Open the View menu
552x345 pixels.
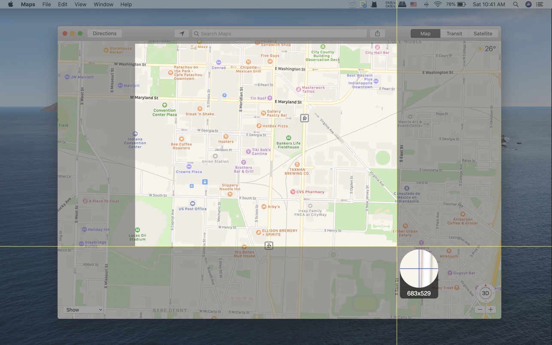pos(80,4)
